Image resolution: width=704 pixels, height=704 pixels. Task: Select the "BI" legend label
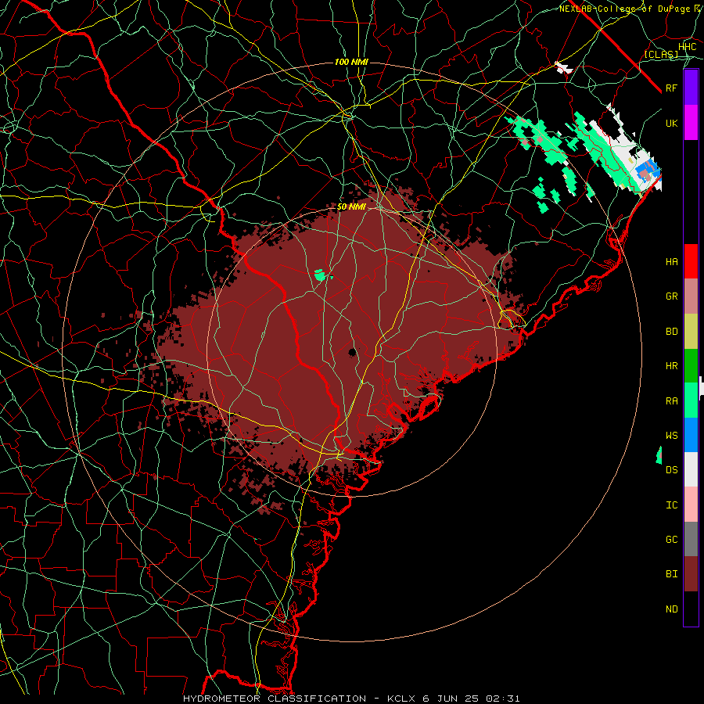672,574
